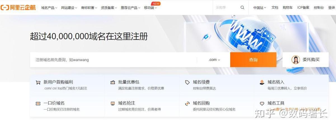
Task: Open the .com domain suffix dropdown
Action: tap(214, 60)
